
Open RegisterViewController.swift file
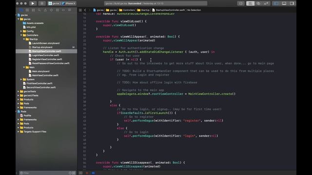45,59
